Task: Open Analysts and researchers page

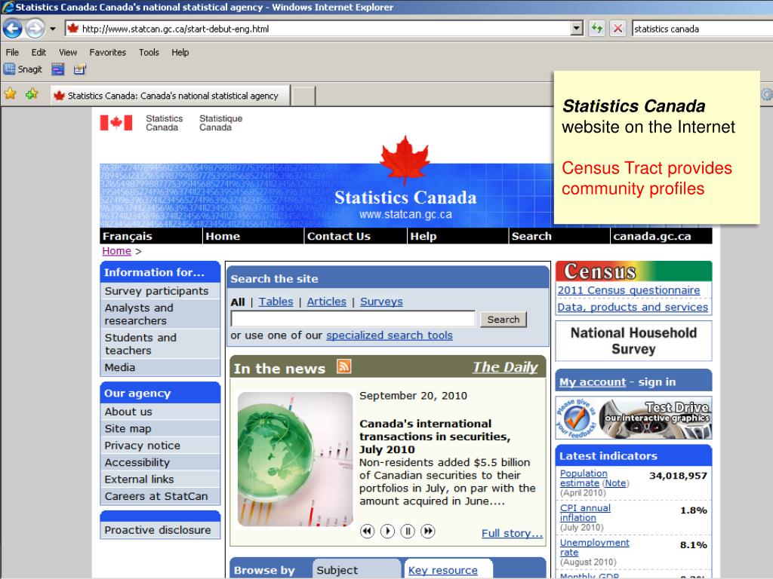Action: tap(139, 314)
